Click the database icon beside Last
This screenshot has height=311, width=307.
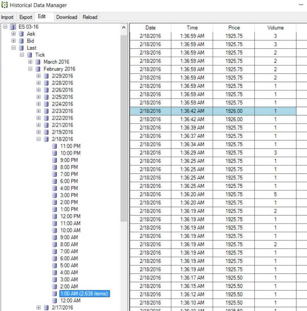(x=21, y=48)
